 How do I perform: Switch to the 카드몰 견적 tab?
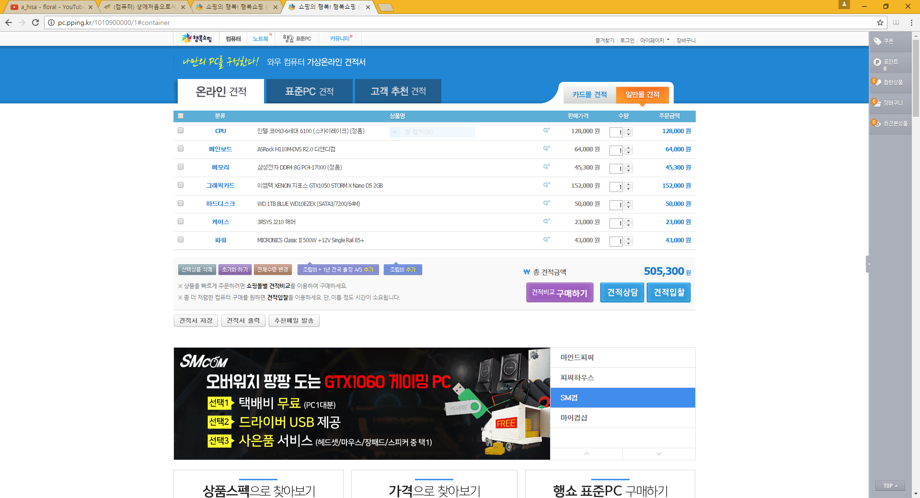point(589,95)
